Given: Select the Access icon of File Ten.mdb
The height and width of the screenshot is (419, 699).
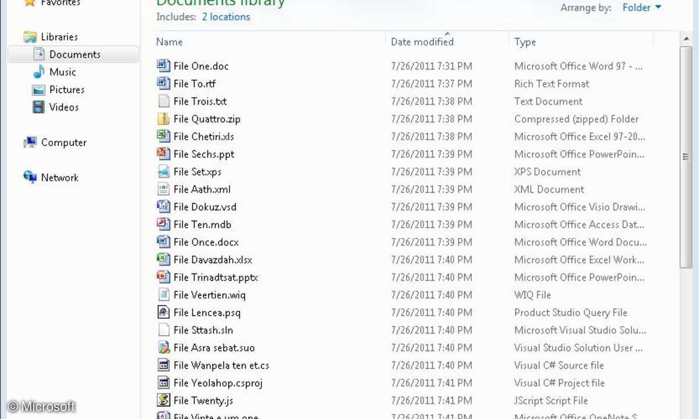Looking at the screenshot, I should [164, 224].
